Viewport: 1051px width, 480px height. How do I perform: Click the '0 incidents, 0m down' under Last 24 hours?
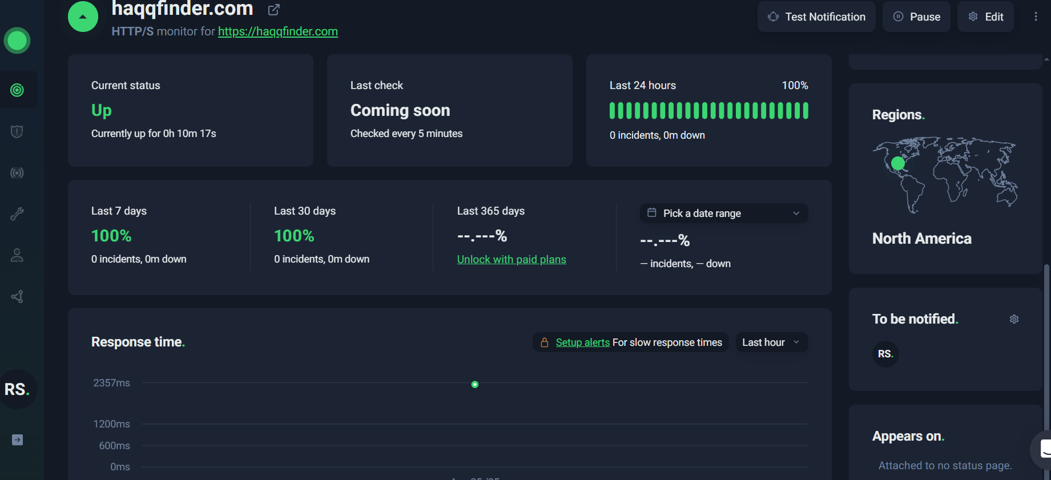coord(657,135)
